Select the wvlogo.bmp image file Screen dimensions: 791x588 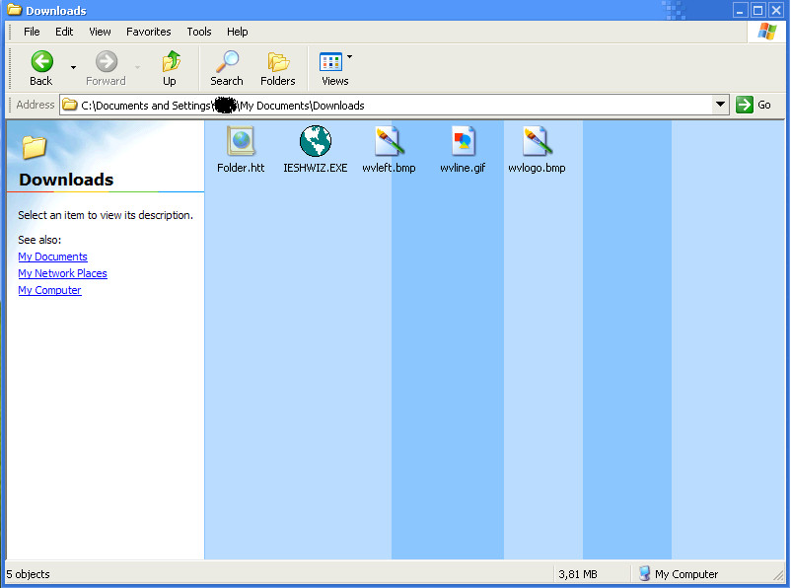pyautogui.click(x=537, y=142)
